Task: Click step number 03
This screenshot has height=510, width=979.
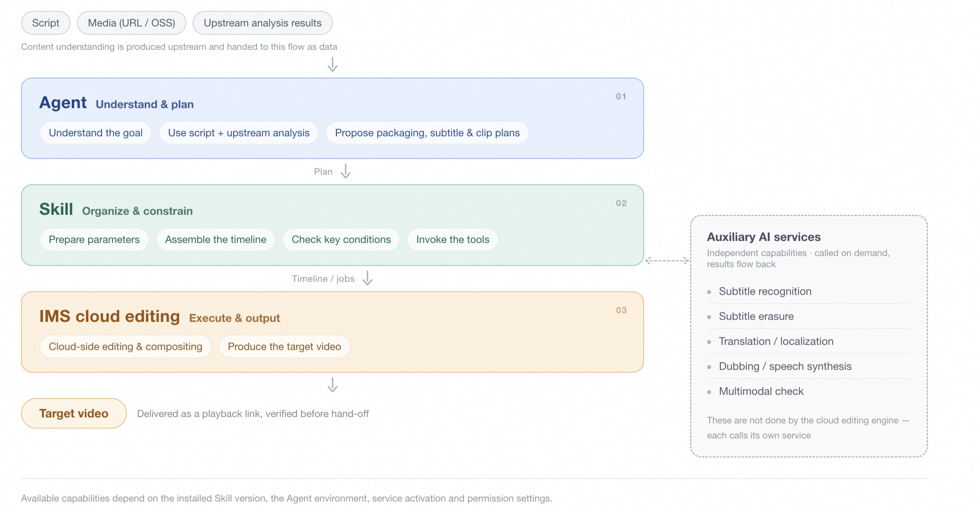Action: click(621, 310)
